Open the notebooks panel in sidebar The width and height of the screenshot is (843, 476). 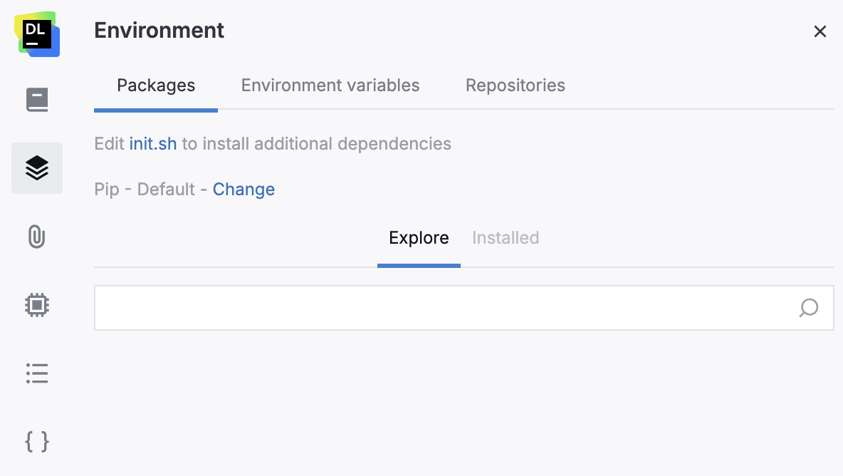(36, 100)
